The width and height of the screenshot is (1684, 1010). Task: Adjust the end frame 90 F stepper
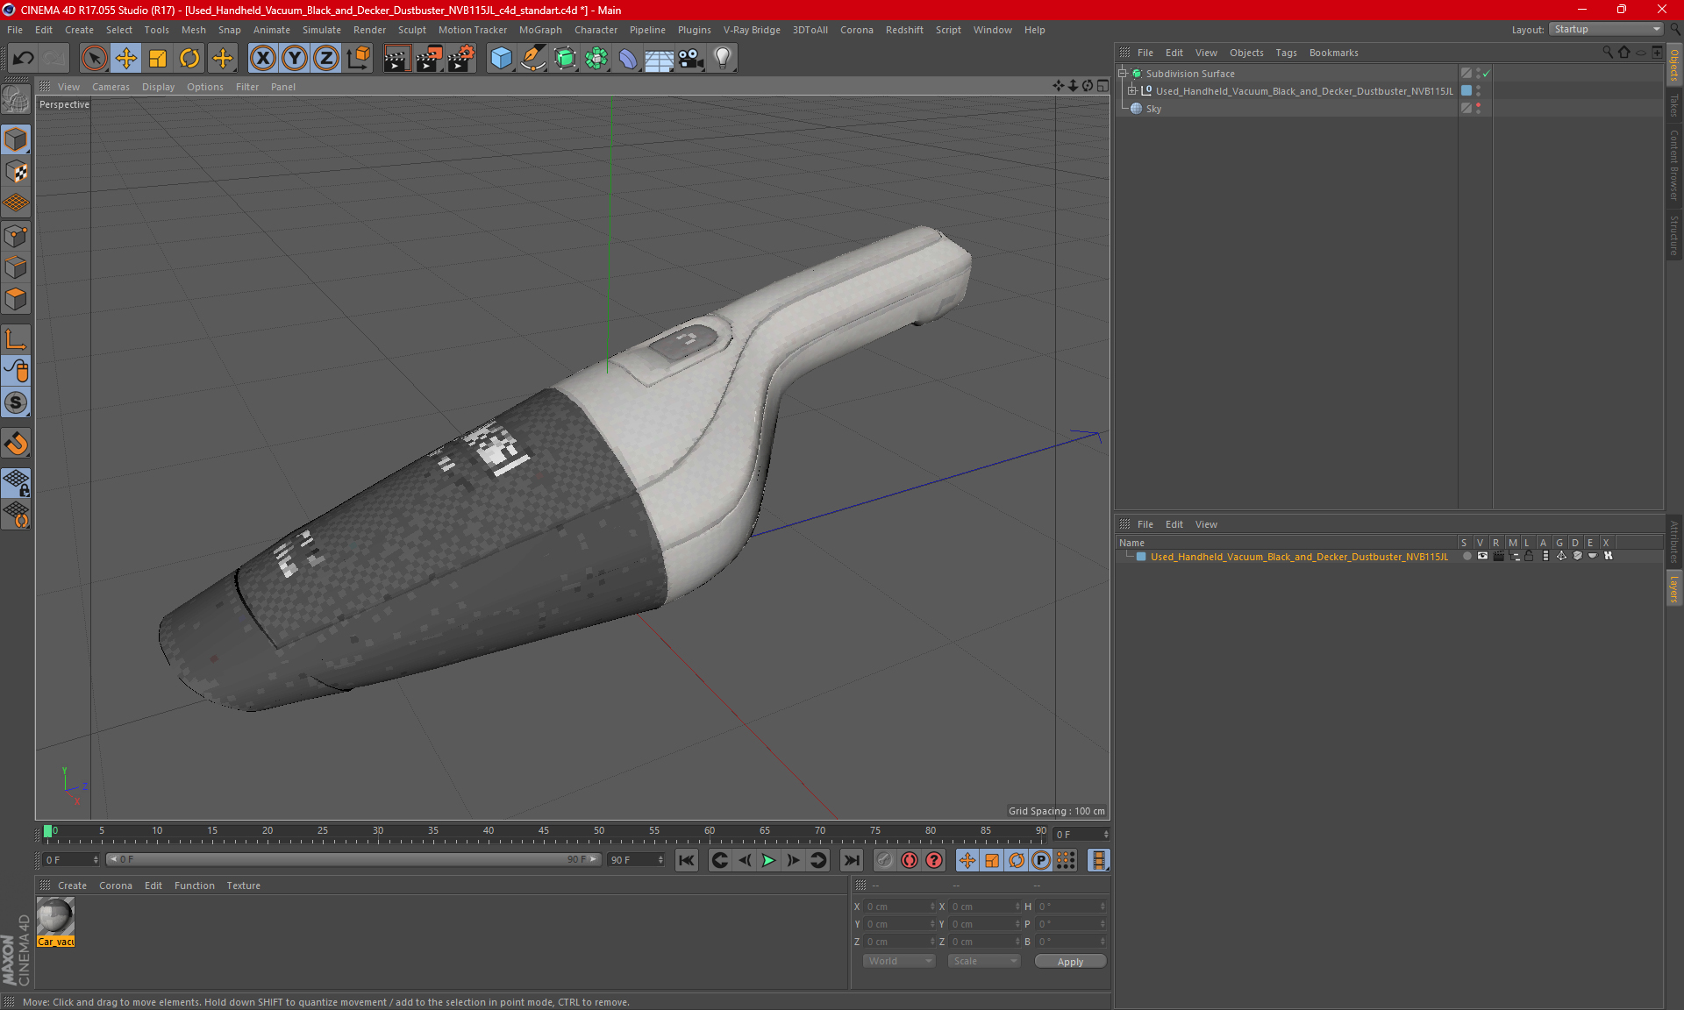click(x=660, y=860)
